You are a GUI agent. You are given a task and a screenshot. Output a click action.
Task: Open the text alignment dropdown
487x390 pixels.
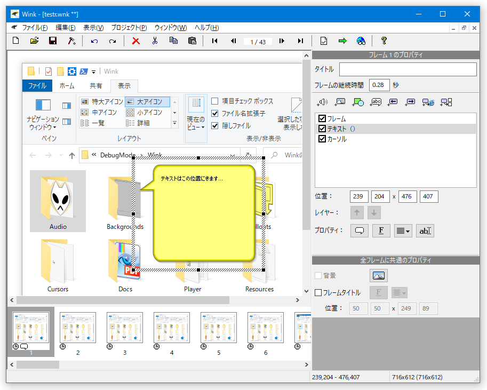pos(403,230)
